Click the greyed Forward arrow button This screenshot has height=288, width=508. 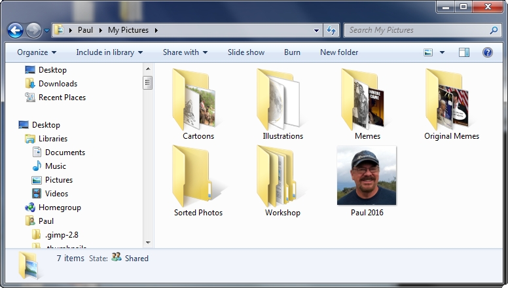point(33,31)
